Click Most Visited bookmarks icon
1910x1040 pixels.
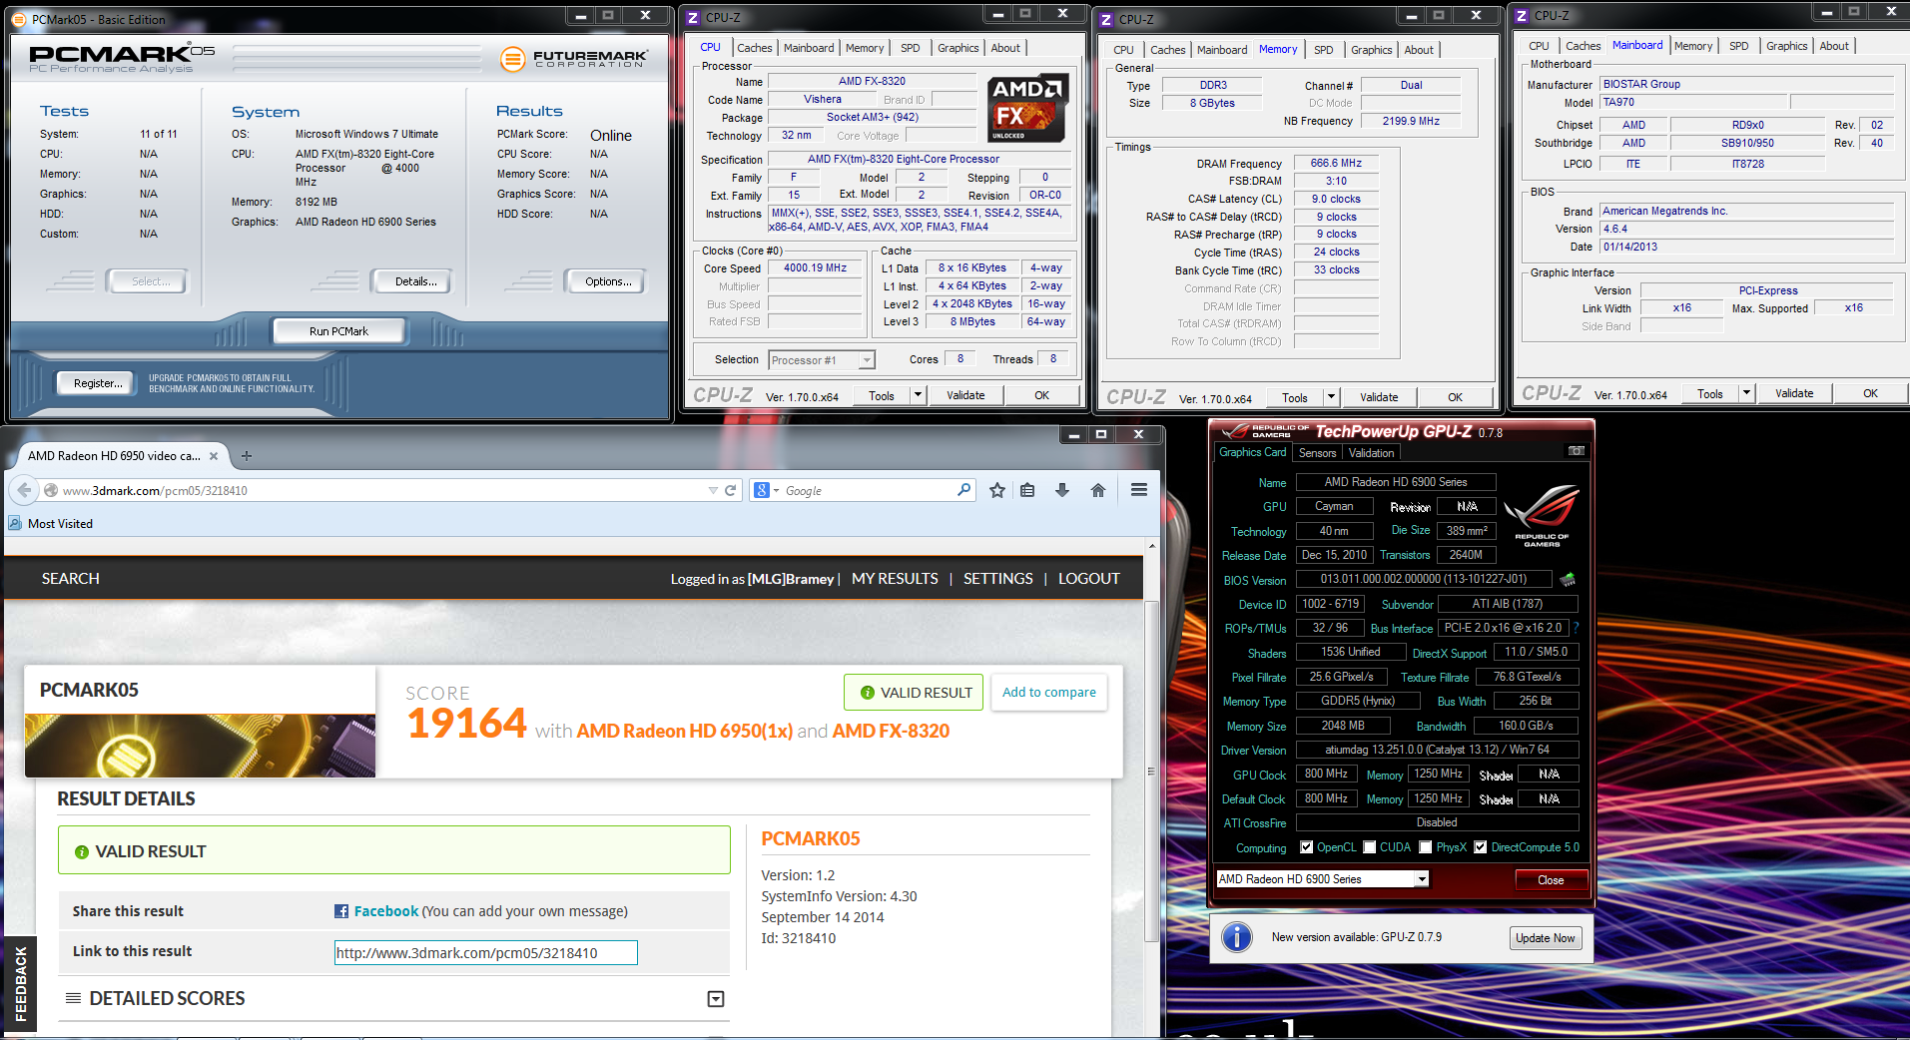15,523
